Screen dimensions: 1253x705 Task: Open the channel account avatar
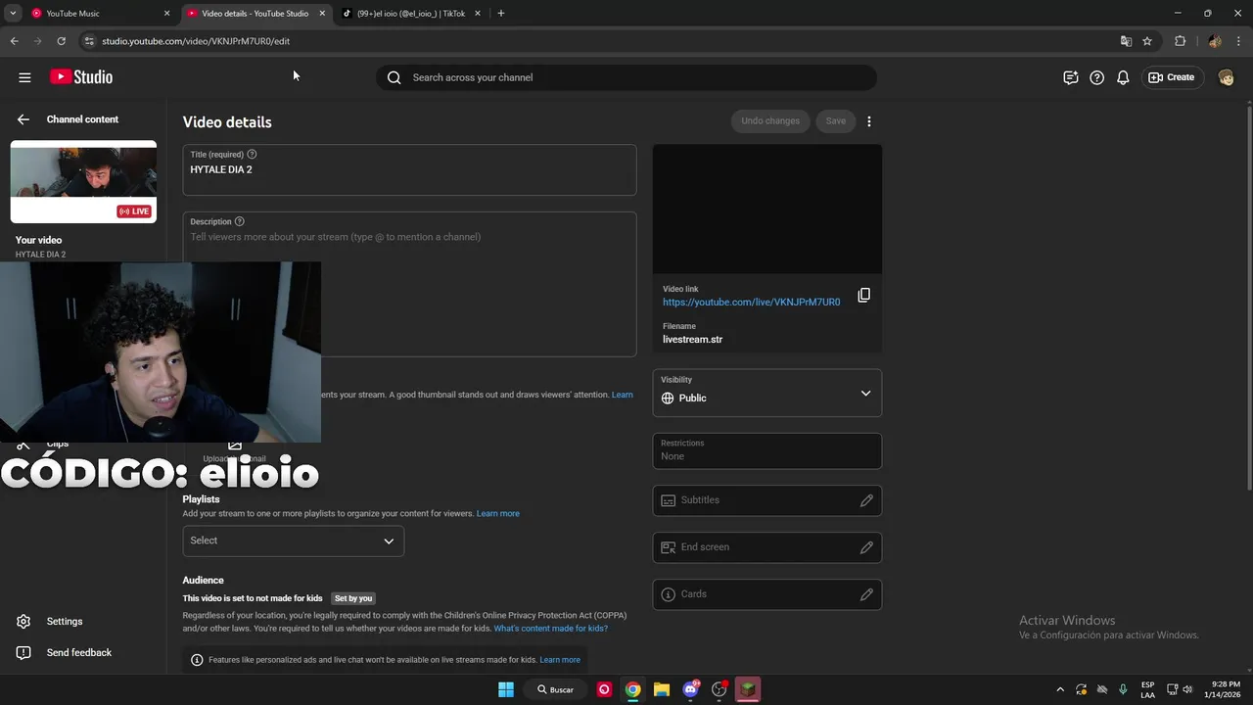click(x=1226, y=77)
